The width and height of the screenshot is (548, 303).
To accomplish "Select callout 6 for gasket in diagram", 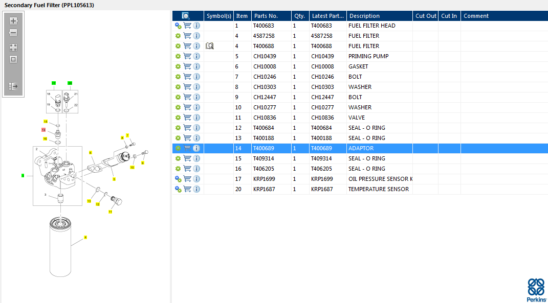I will pos(90,153).
